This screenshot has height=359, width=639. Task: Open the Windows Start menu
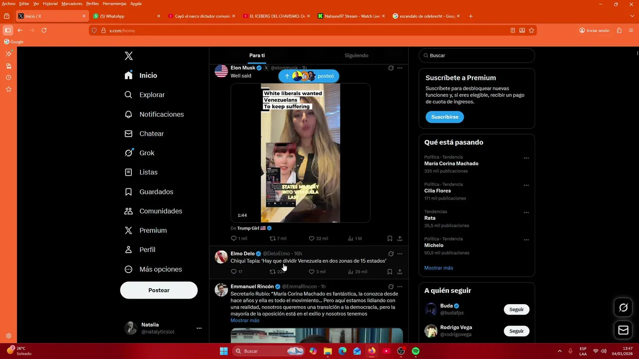click(x=224, y=351)
